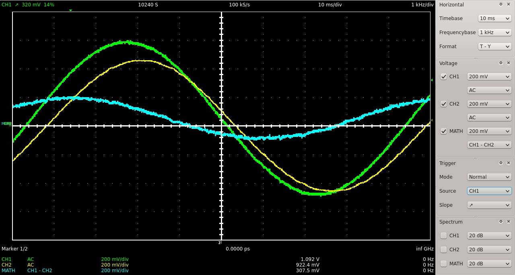
Task: Click the green trigger position marker atop graph
Action: coord(70,10)
